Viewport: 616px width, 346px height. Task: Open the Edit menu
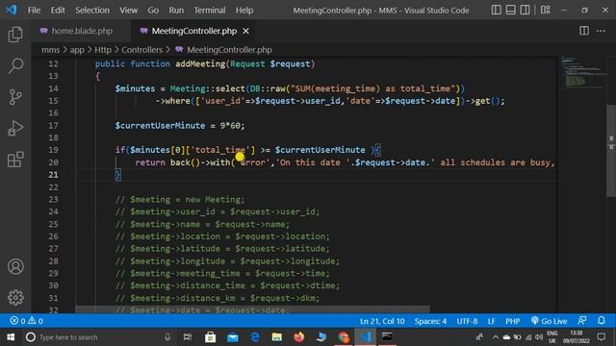[58, 11]
